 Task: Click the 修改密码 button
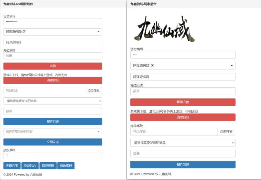(x=66, y=166)
